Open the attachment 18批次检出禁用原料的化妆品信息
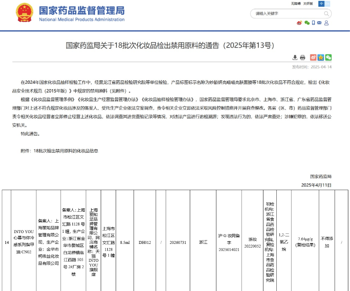350x291 pixels. coord(66,151)
